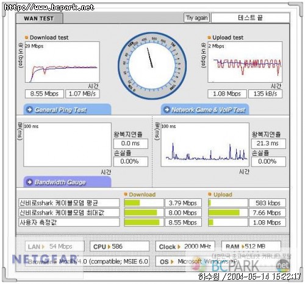Click the LAN 54 Mbps info box

[x=54, y=246]
